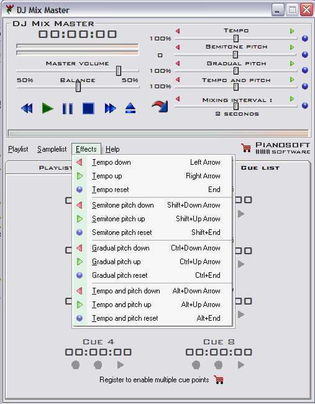Reset tempo with the blue ball beside the Tempo slider
This screenshot has width=315, height=404.
coord(305,39)
